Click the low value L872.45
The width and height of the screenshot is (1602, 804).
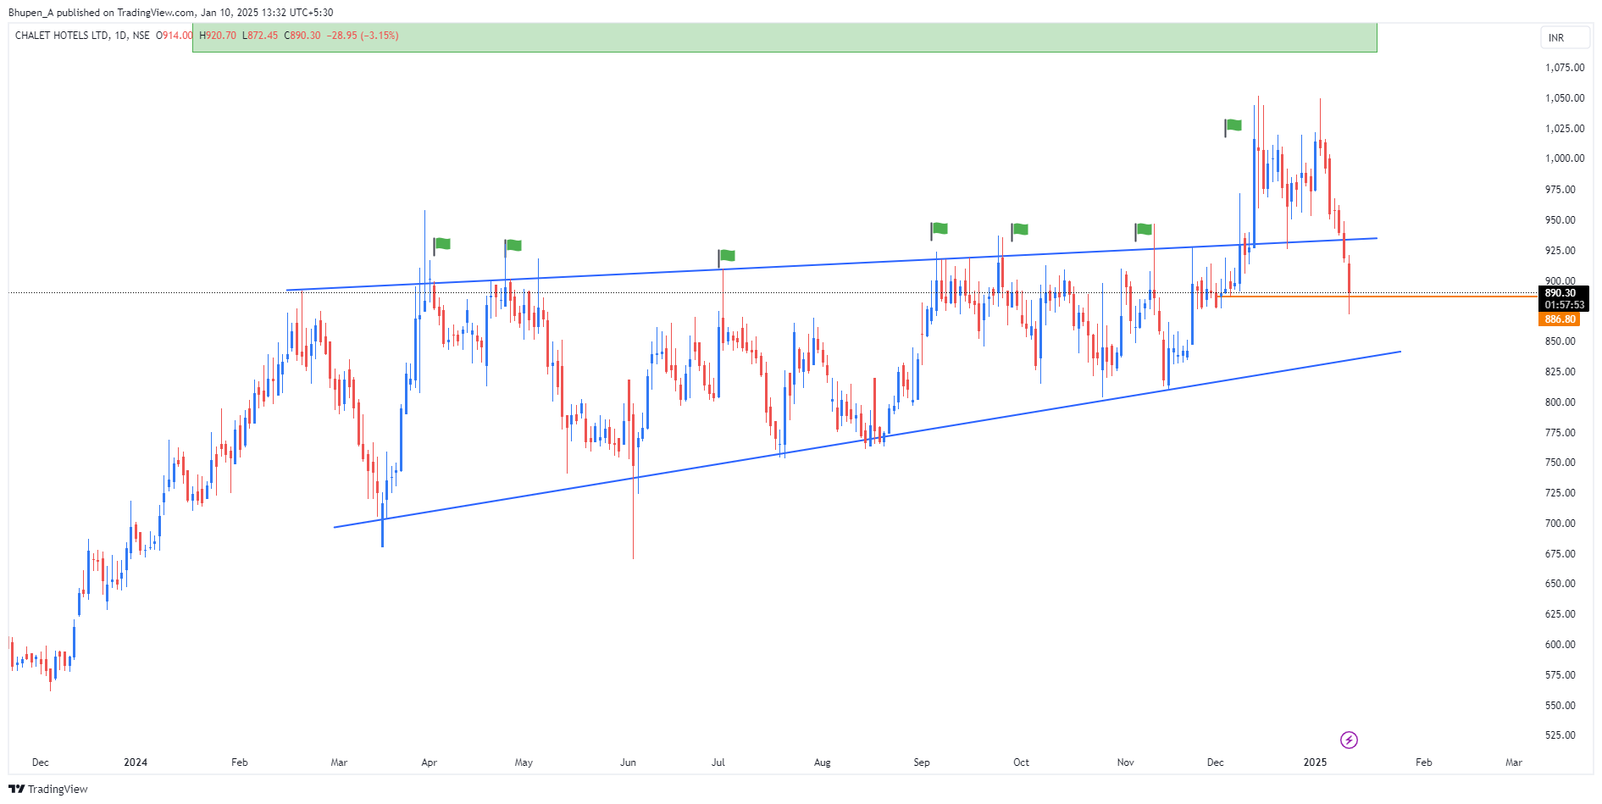pyautogui.click(x=260, y=36)
